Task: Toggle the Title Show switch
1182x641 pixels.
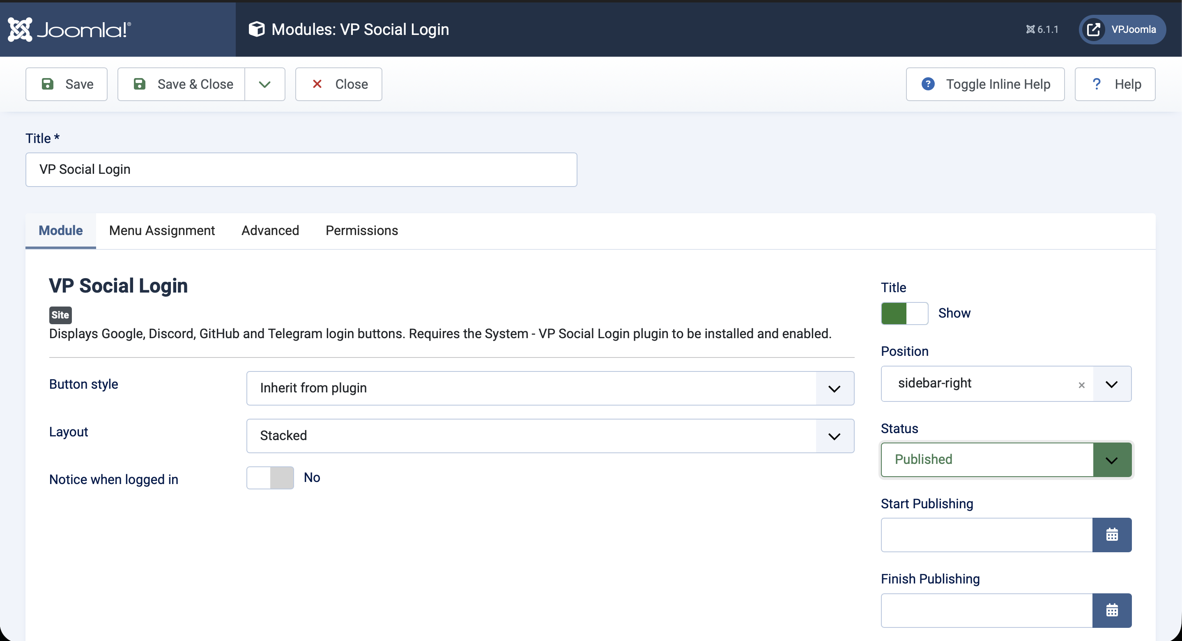Action: pos(904,313)
